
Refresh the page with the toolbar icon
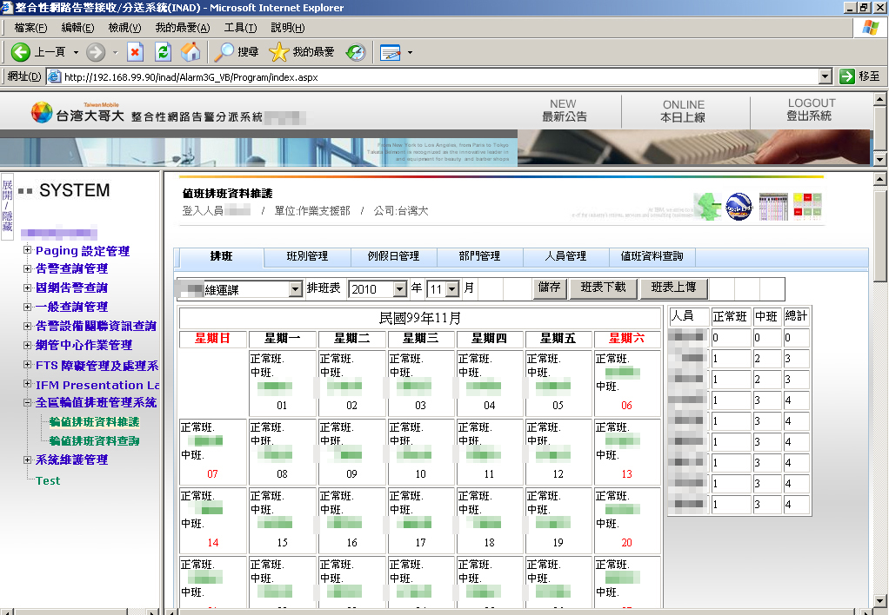tap(163, 52)
